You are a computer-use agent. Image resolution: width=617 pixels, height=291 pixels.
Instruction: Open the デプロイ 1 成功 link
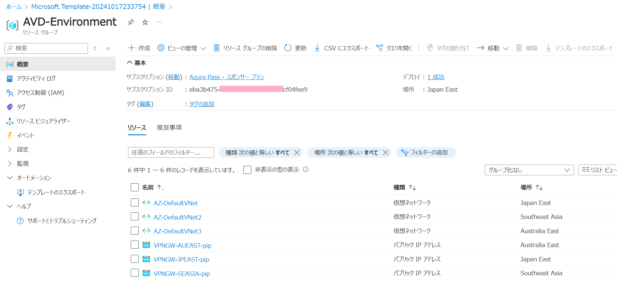(x=435, y=77)
